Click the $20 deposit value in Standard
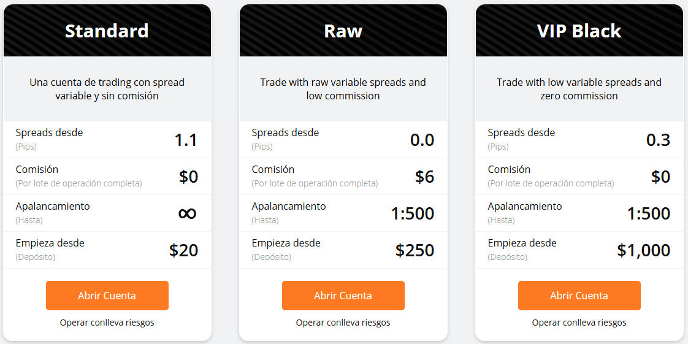This screenshot has height=344, width=688. (x=183, y=250)
